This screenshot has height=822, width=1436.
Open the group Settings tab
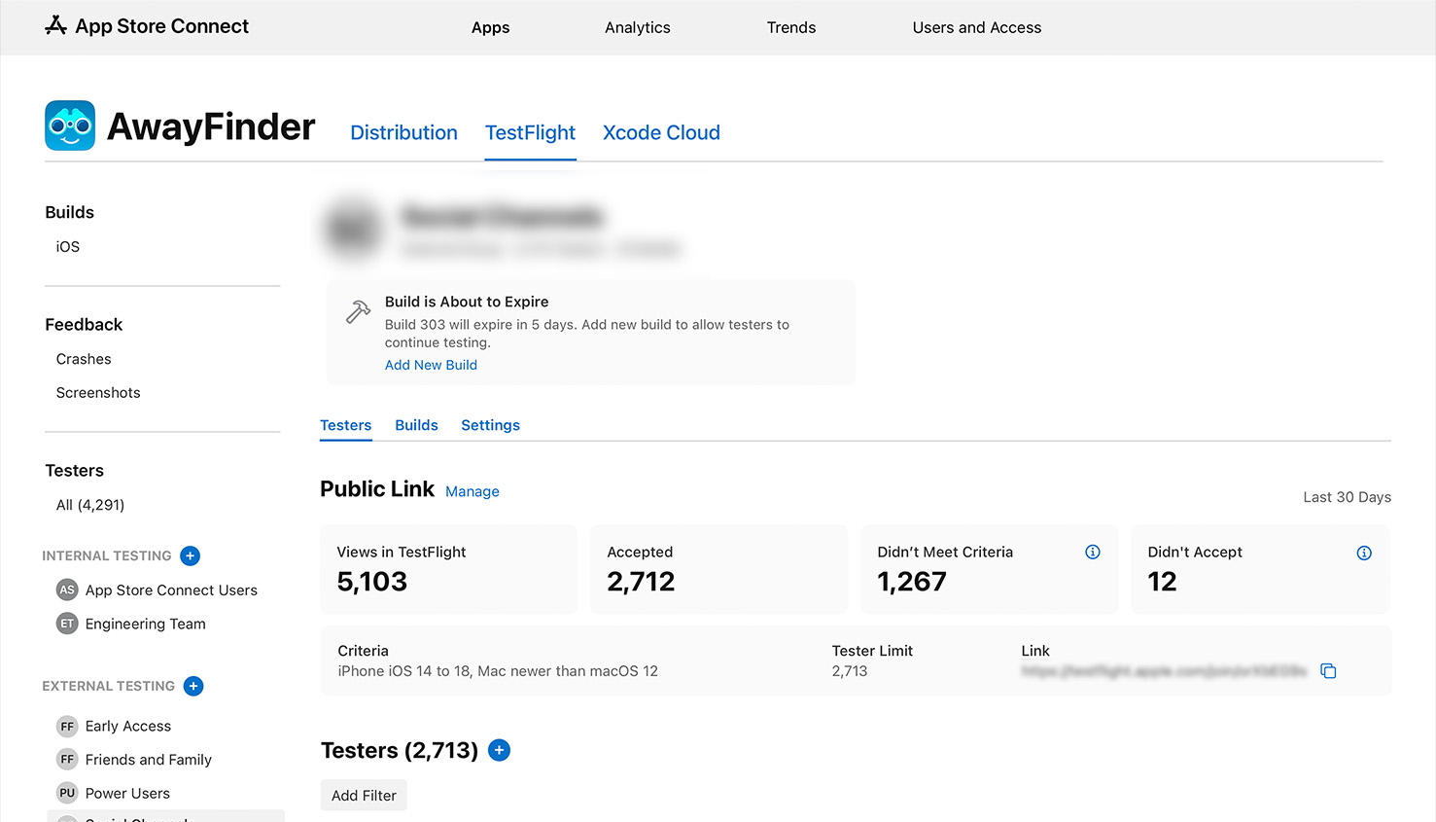click(490, 425)
